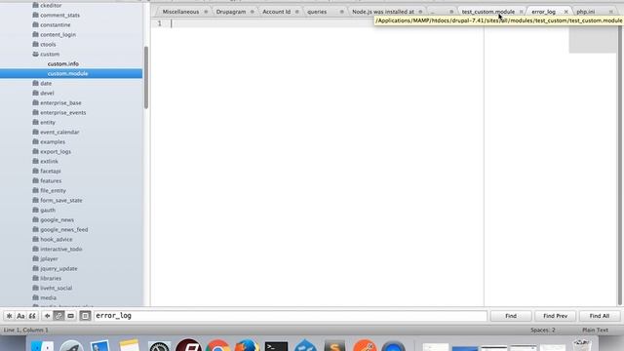
Task: Expand the content_login folder
Action: point(35,34)
